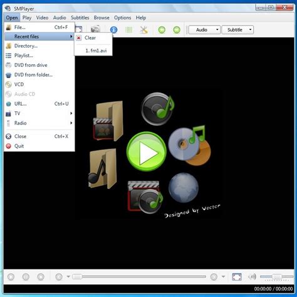
Task: Adjust the volume slider
Action: tap(276, 277)
